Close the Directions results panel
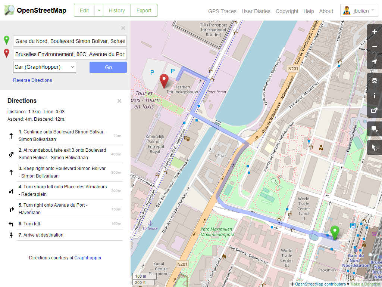382x287 pixels. tap(119, 101)
